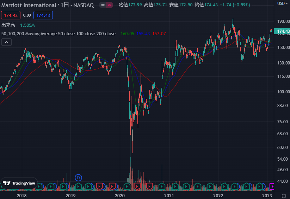Click the last red earnings marker of 2019
Viewport: 290px width, 199px height.
112,186
